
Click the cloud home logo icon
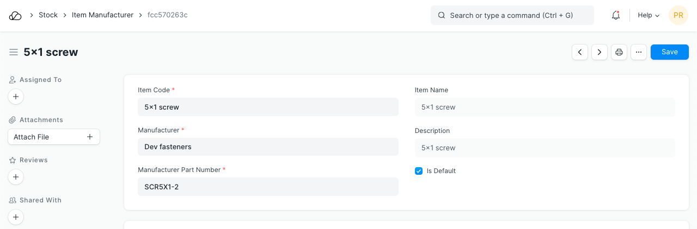[x=15, y=16]
